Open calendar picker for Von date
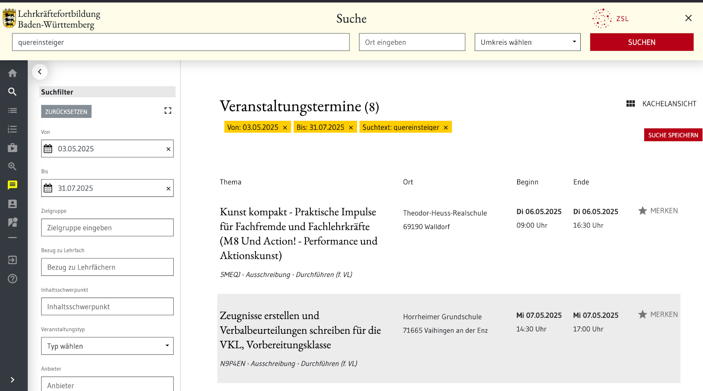Image resolution: width=703 pixels, height=391 pixels. 48,149
